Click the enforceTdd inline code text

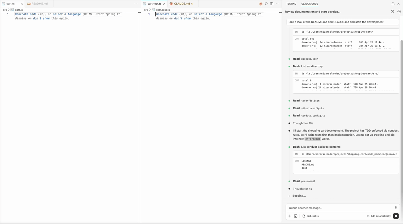click(313, 139)
